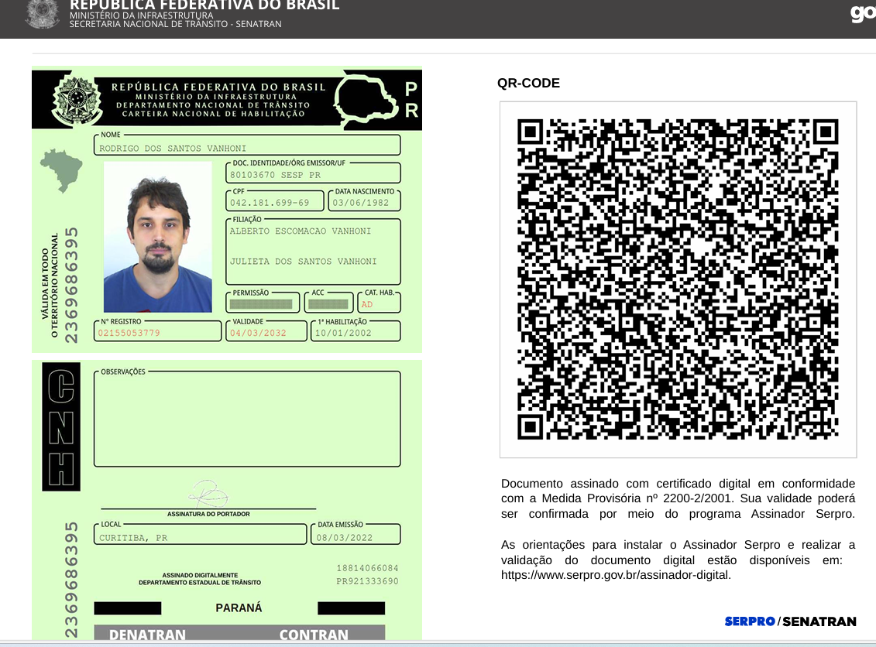
Task: Click the QR-CODE heading
Action: click(x=528, y=83)
